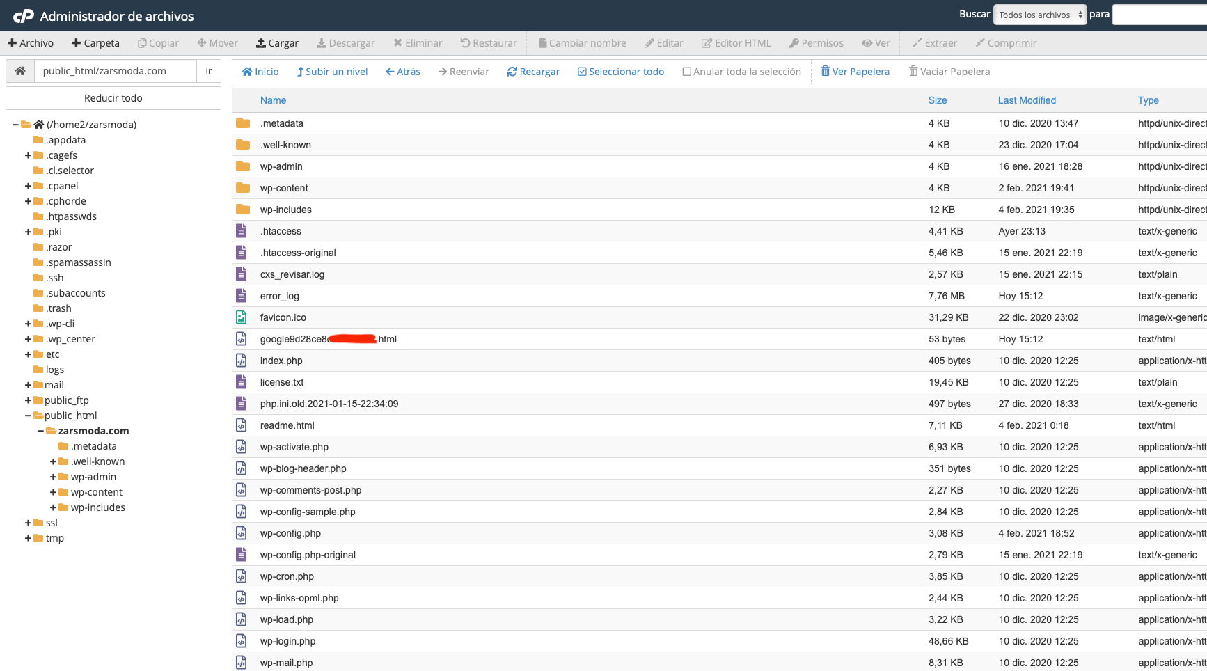Collapse the /home2/zarsmoda root node
Viewport: 1207px width, 671px height.
pos(15,125)
